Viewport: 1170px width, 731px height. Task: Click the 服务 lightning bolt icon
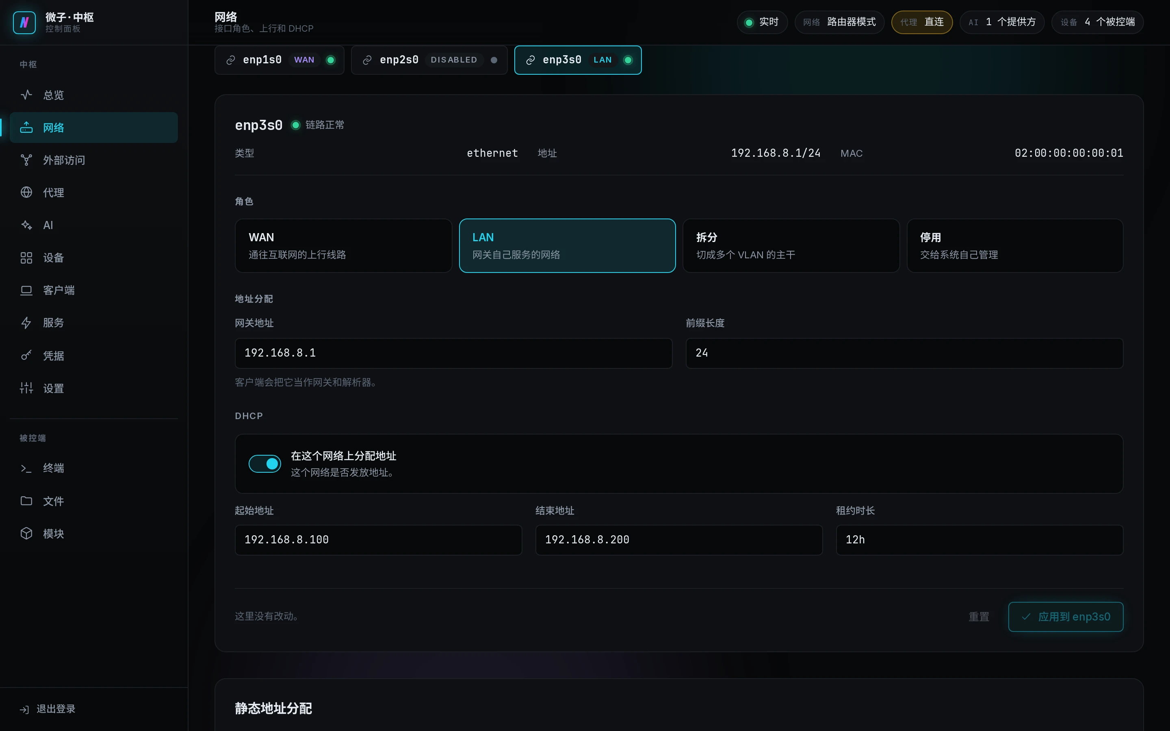[26, 322]
